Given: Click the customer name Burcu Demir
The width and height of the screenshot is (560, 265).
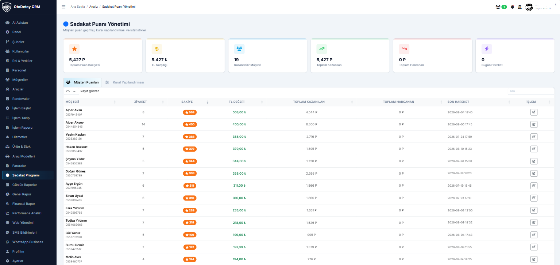Looking at the screenshot, I should pos(75,245).
